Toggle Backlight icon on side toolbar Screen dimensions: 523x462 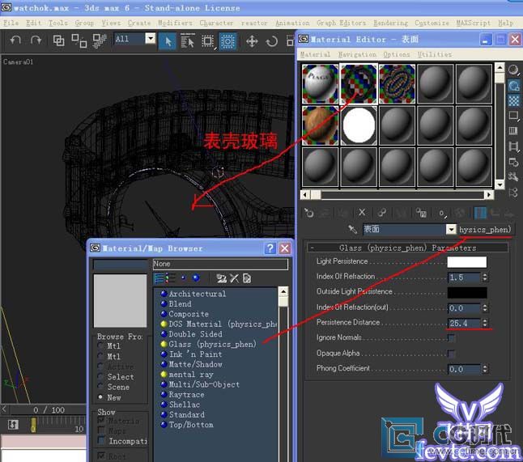(x=513, y=86)
